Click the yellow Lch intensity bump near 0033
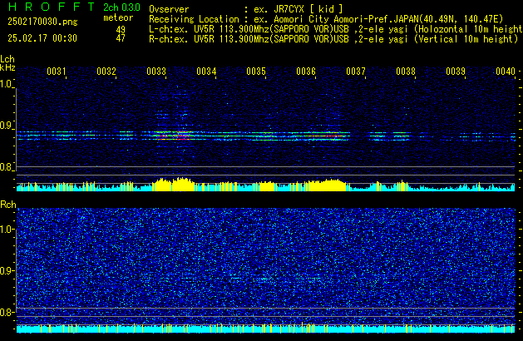 pos(174,185)
